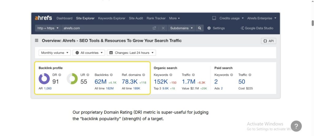
Task: Click the Backlink profile heading
Action: tap(51, 68)
